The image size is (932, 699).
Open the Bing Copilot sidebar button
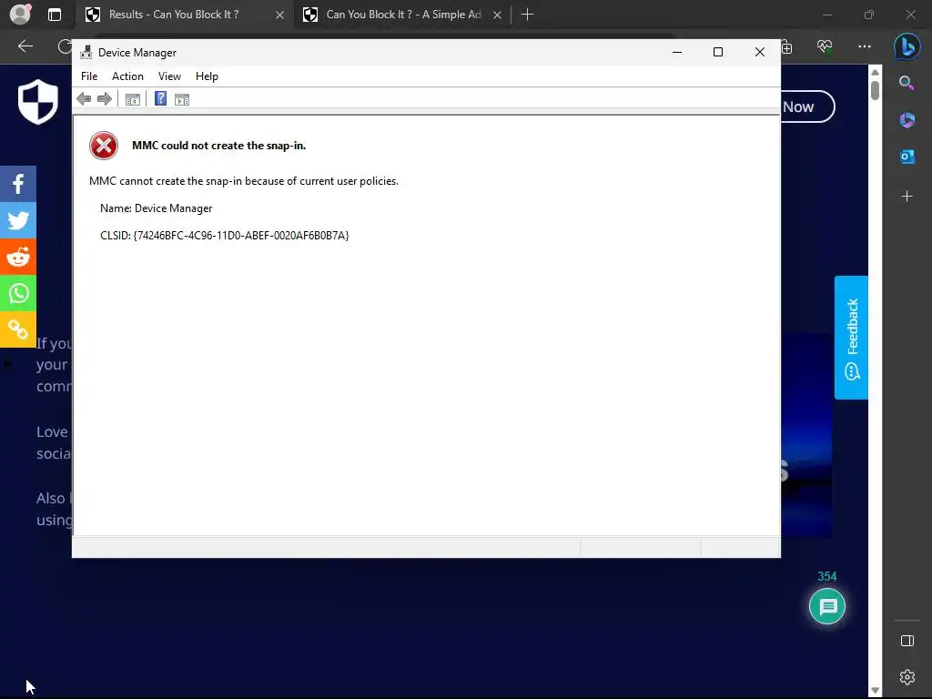pyautogui.click(x=907, y=46)
